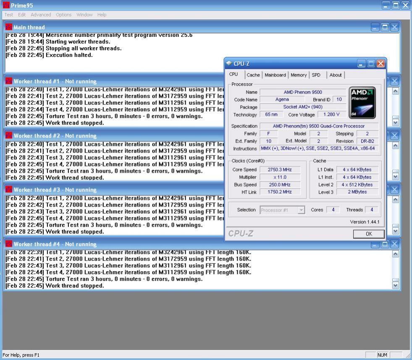Close the Worker thread #4 window
The width and height of the screenshot is (412, 360).
pyautogui.click(x=394, y=244)
